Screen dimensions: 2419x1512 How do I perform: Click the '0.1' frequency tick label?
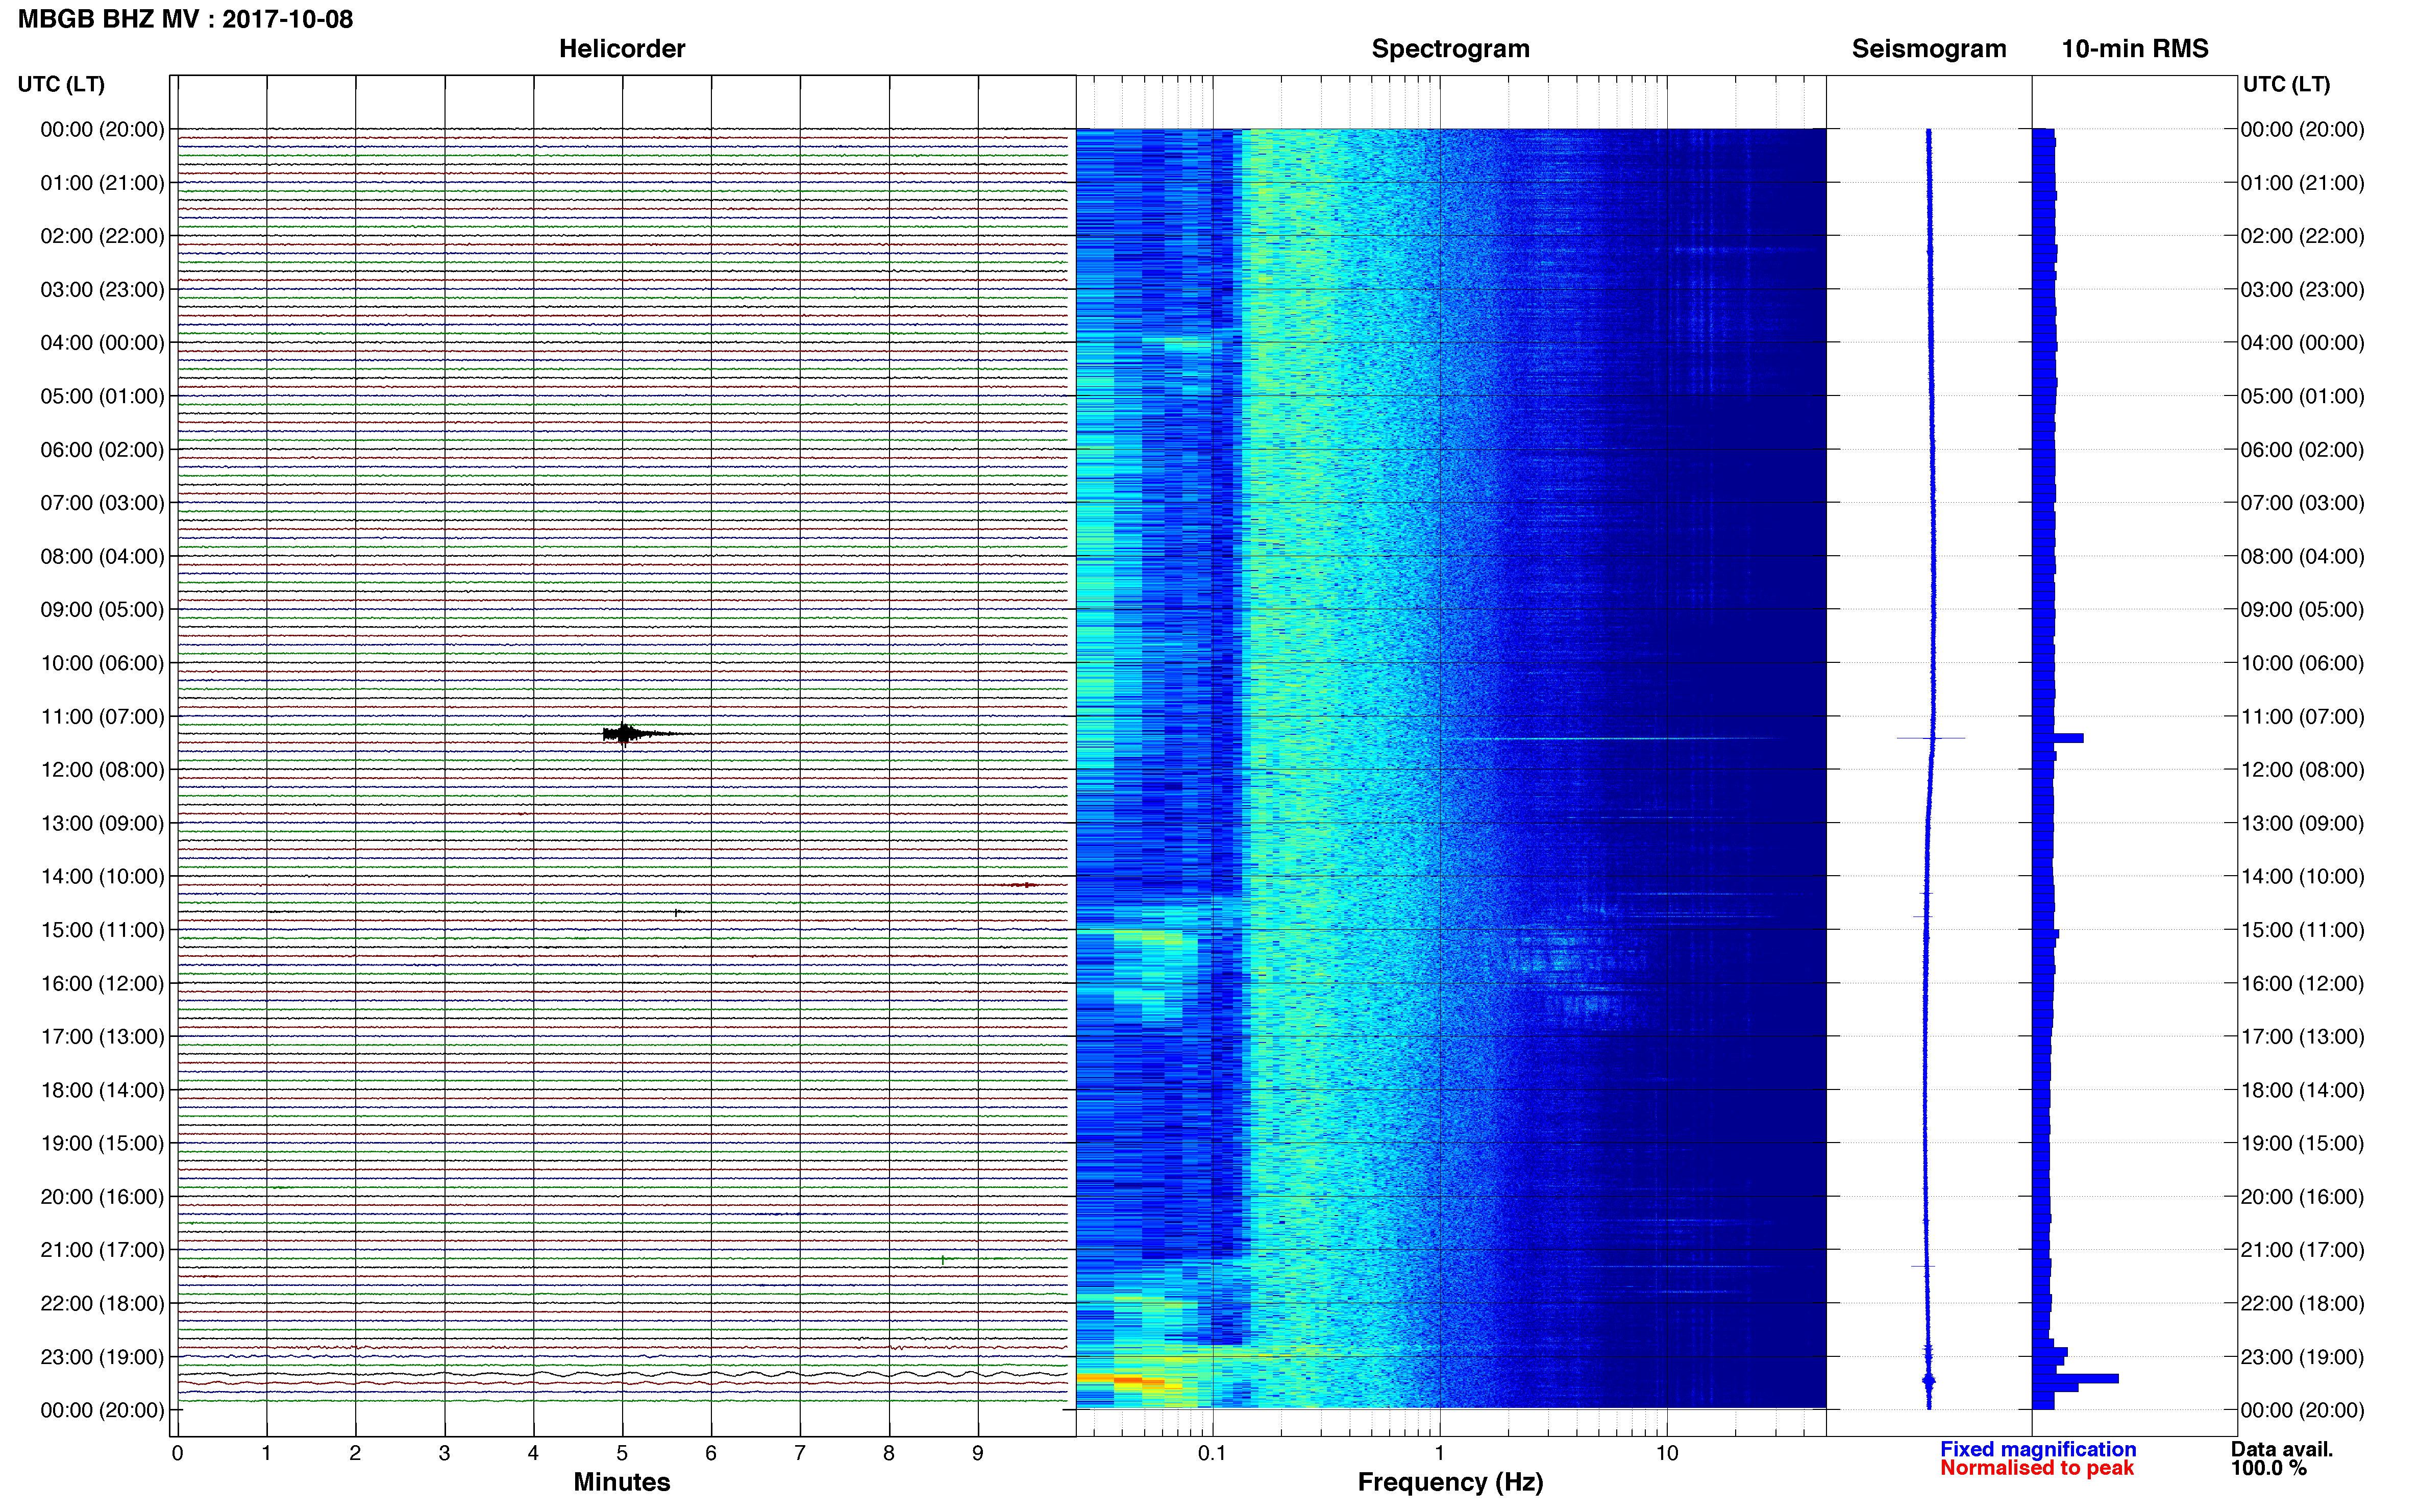(1212, 1453)
